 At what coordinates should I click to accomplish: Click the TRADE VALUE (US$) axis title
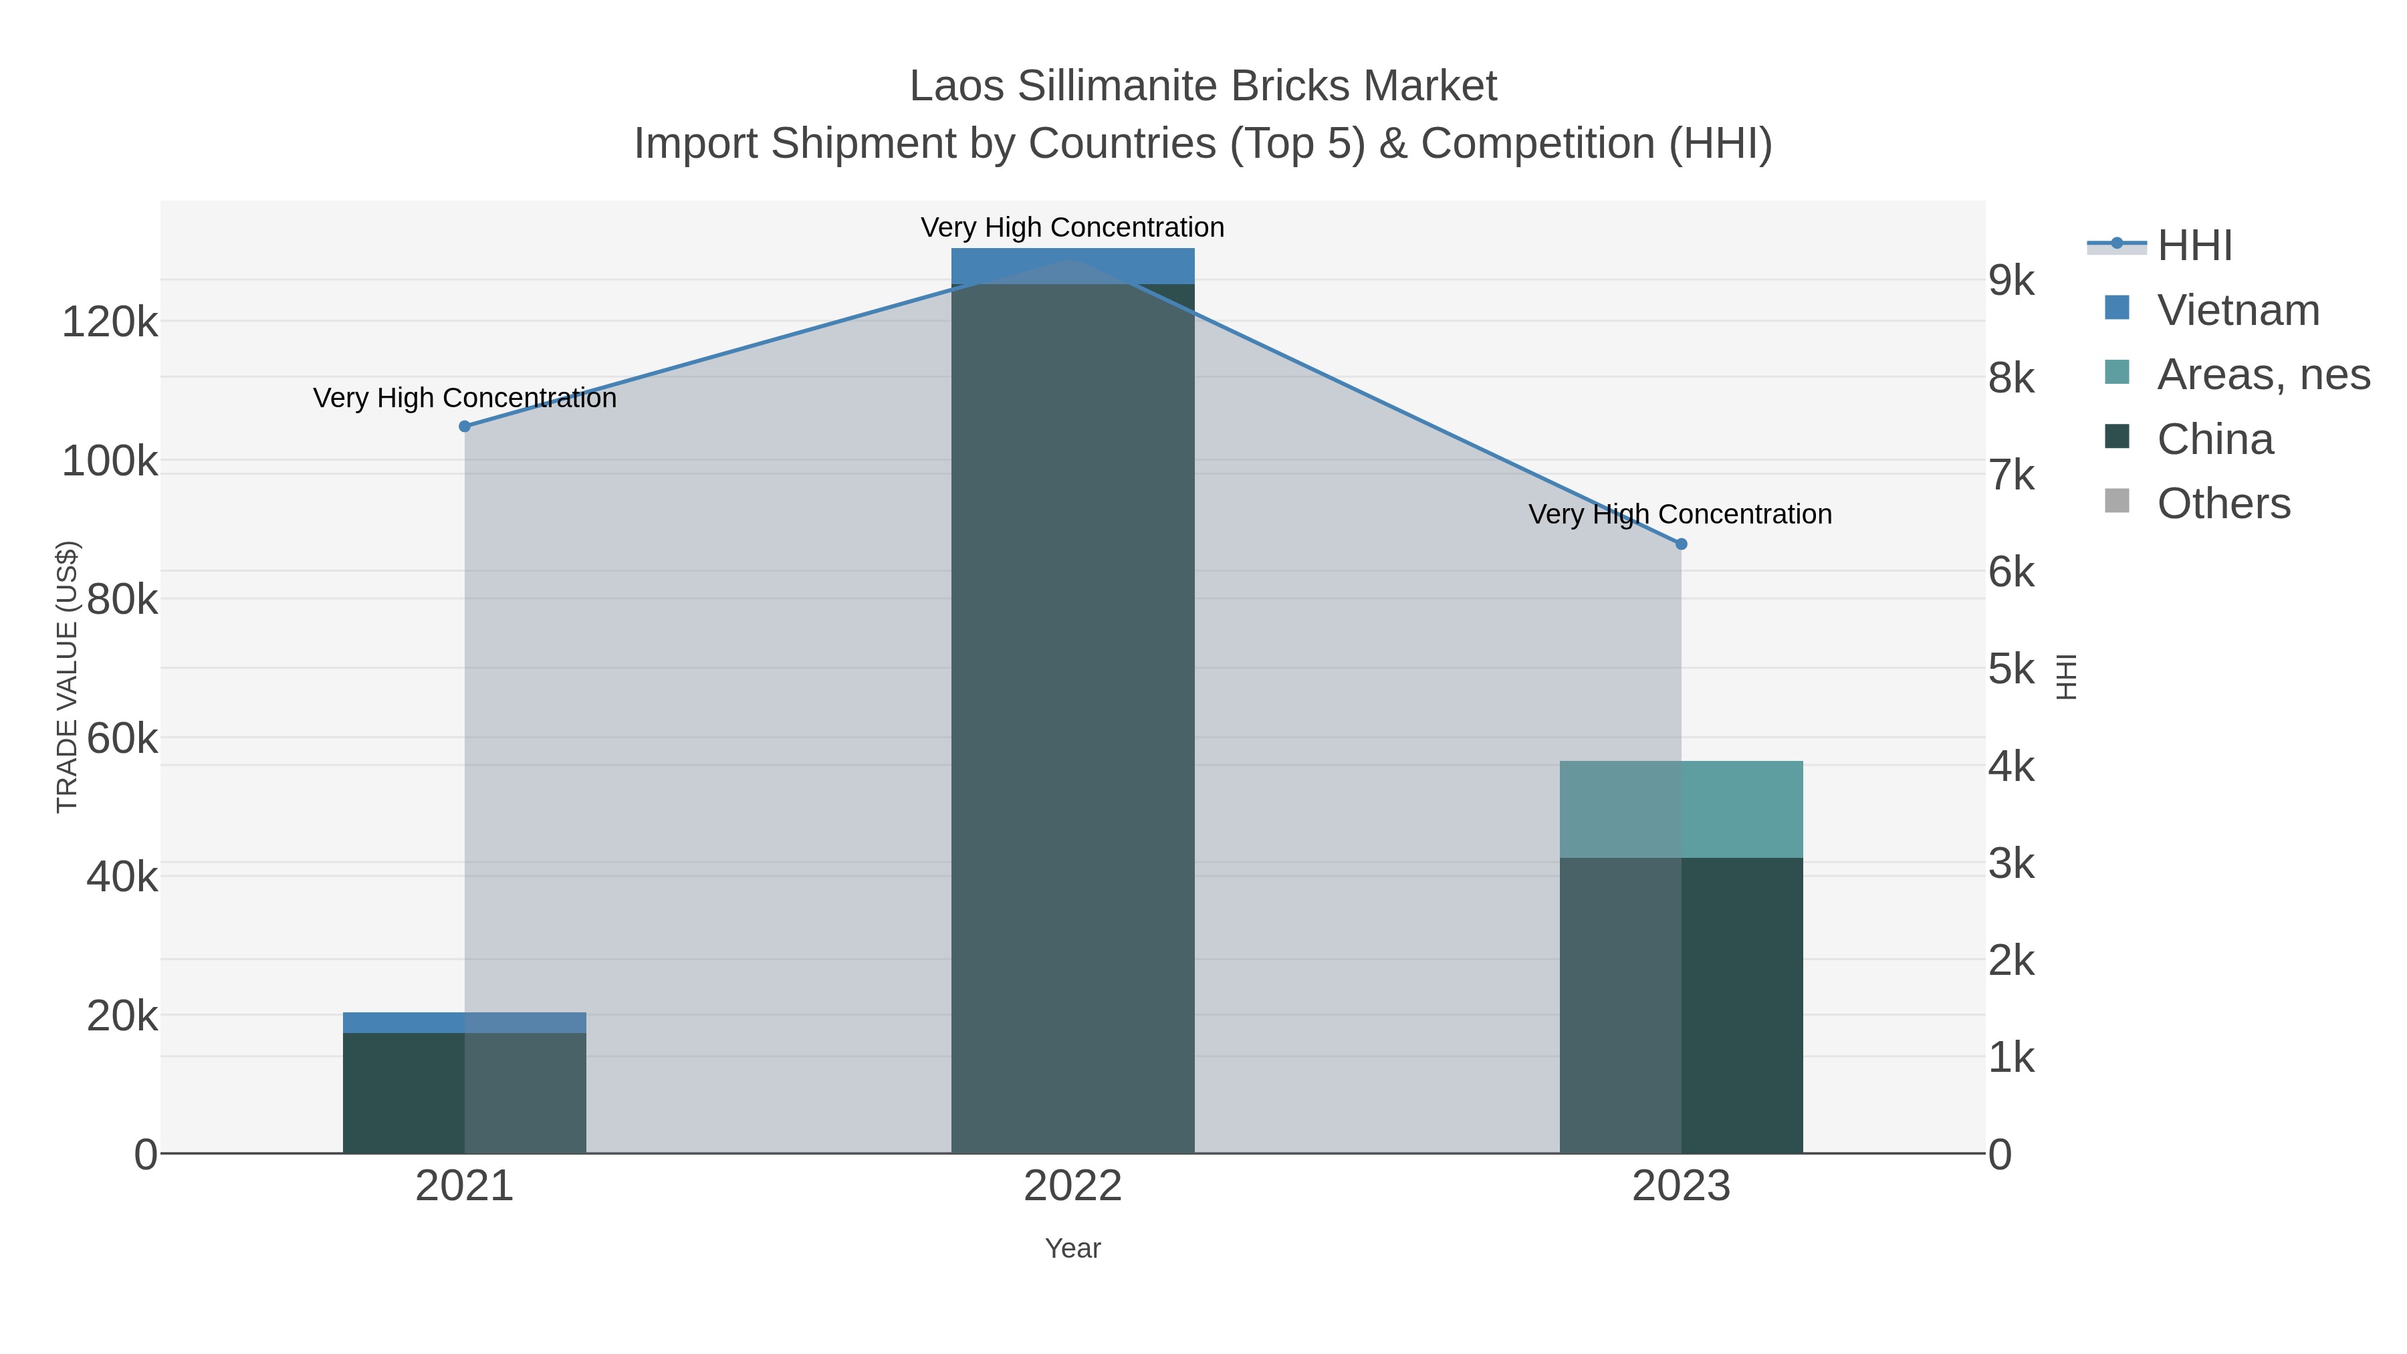click(68, 677)
